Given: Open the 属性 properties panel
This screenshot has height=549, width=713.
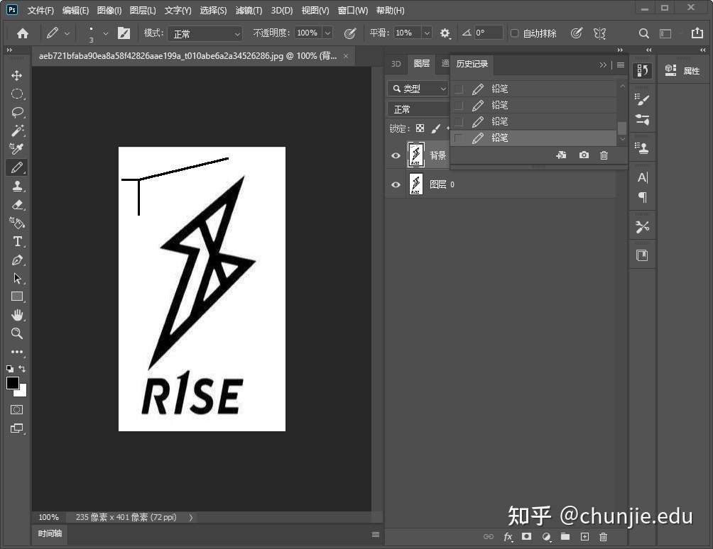Looking at the screenshot, I should click(682, 71).
